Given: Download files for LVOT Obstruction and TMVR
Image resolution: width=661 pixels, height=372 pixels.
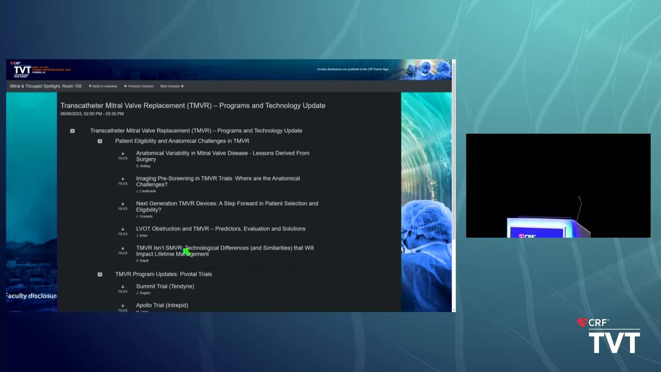Looking at the screenshot, I should click(122, 231).
